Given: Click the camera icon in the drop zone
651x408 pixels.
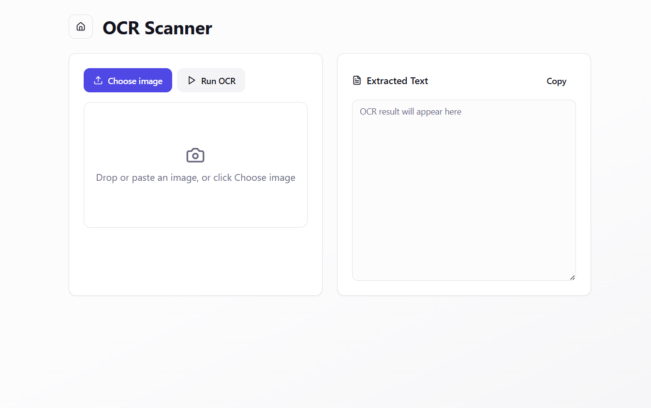Looking at the screenshot, I should 195,155.
